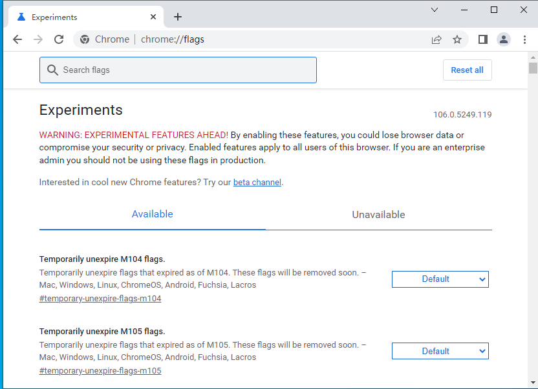Open the M104 flags Default dropdown

coord(440,279)
